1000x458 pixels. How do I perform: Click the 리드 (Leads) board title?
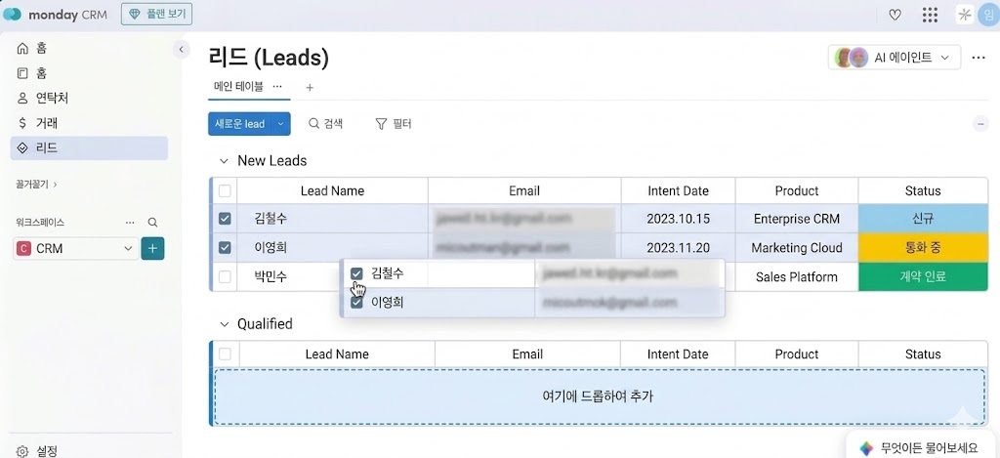click(x=269, y=58)
